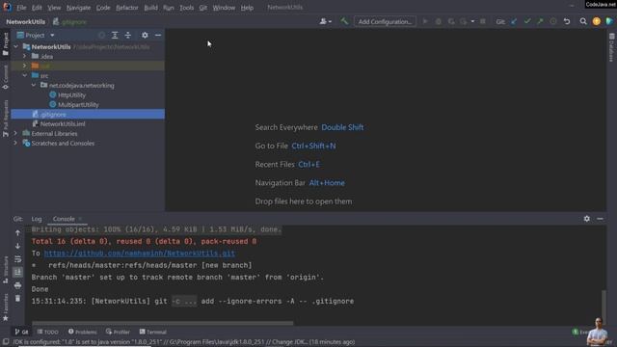The height and width of the screenshot is (347, 617).
Task: Toggle the Project tool window side tab
Action: point(6,44)
